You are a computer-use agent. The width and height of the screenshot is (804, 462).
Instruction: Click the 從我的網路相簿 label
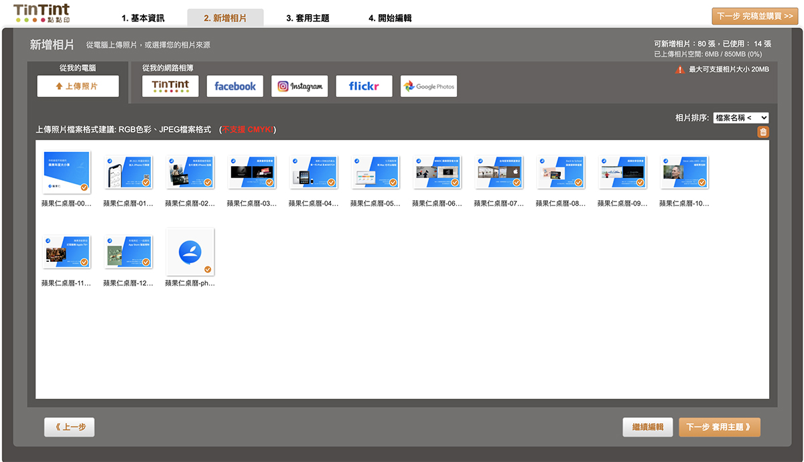coord(167,68)
